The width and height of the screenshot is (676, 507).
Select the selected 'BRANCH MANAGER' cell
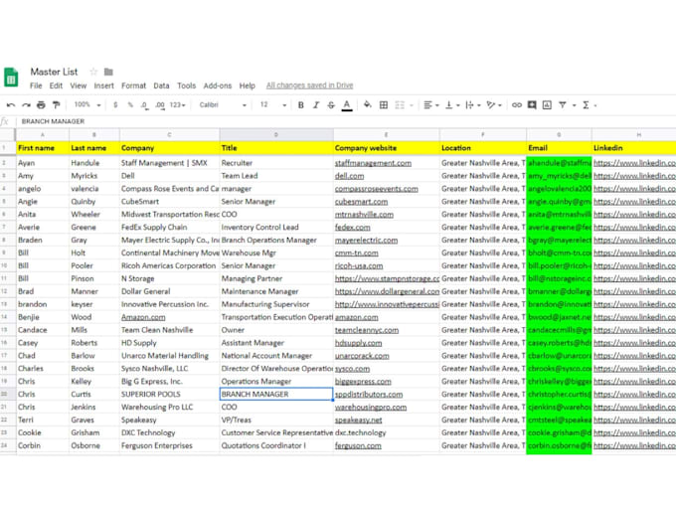[x=276, y=394]
